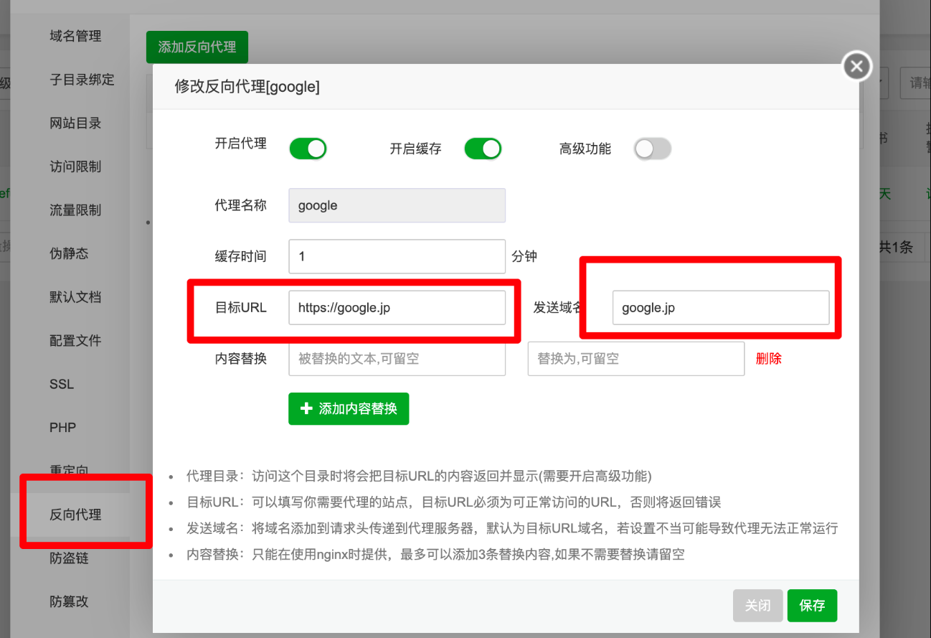Click the gray 关闭 button

coord(757,606)
